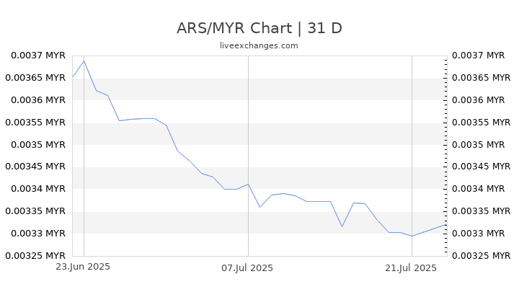Click the line's peak point at 23 June
519x292 pixels.
[84, 61]
